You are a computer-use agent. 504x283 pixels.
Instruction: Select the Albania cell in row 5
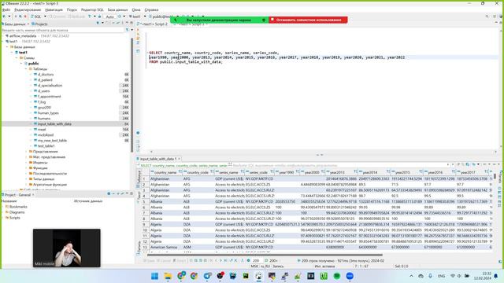click(165, 201)
